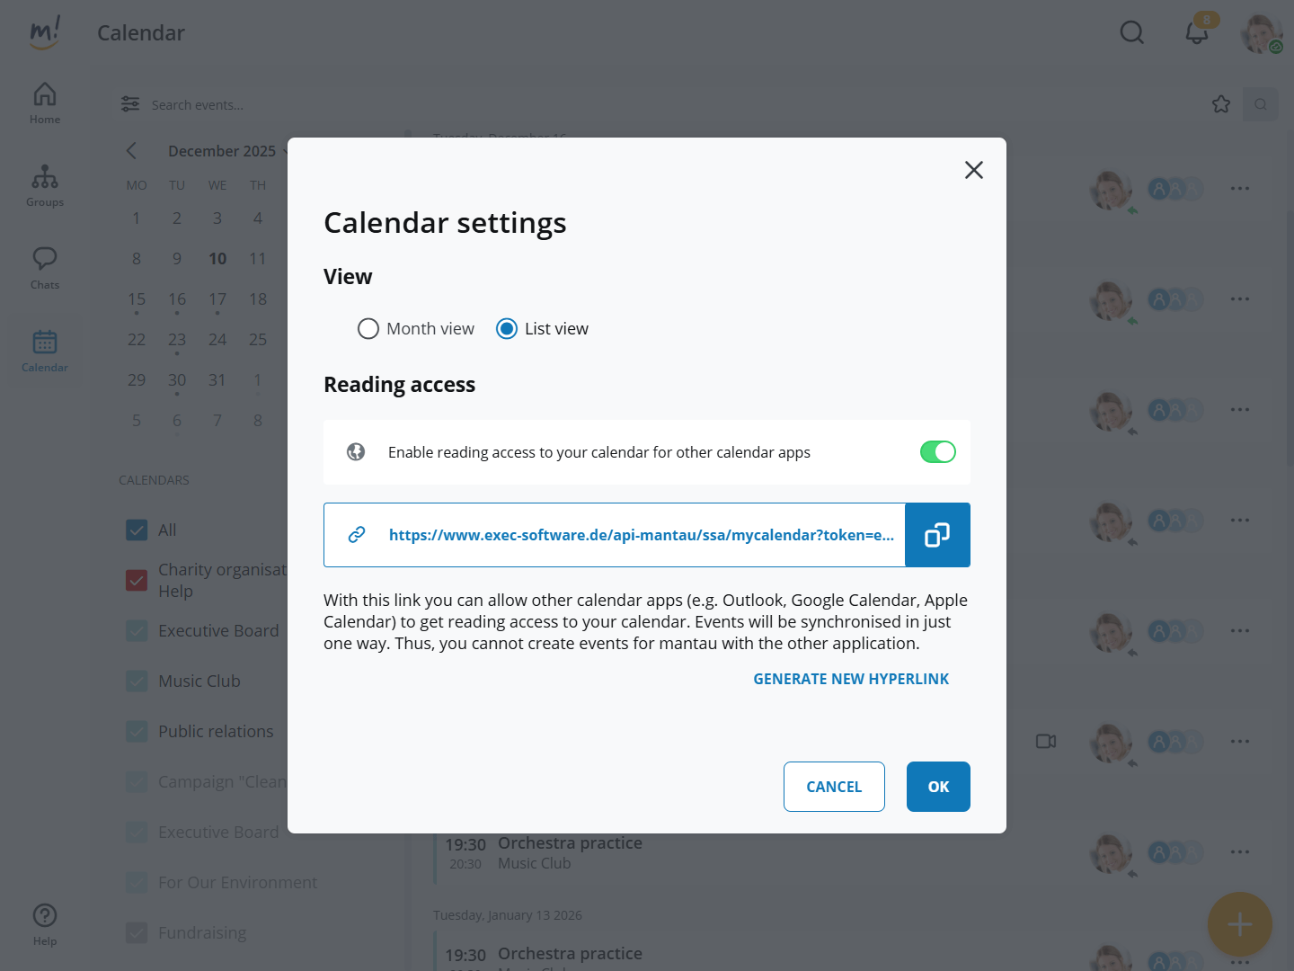1294x971 pixels.
Task: Click the favorites star icon
Action: click(x=1220, y=104)
